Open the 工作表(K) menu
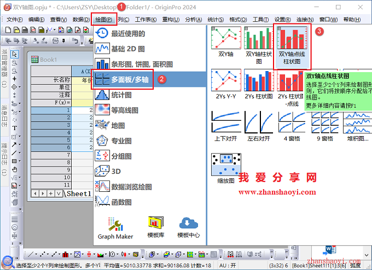Viewport: 372px width, 270px height. point(146,20)
